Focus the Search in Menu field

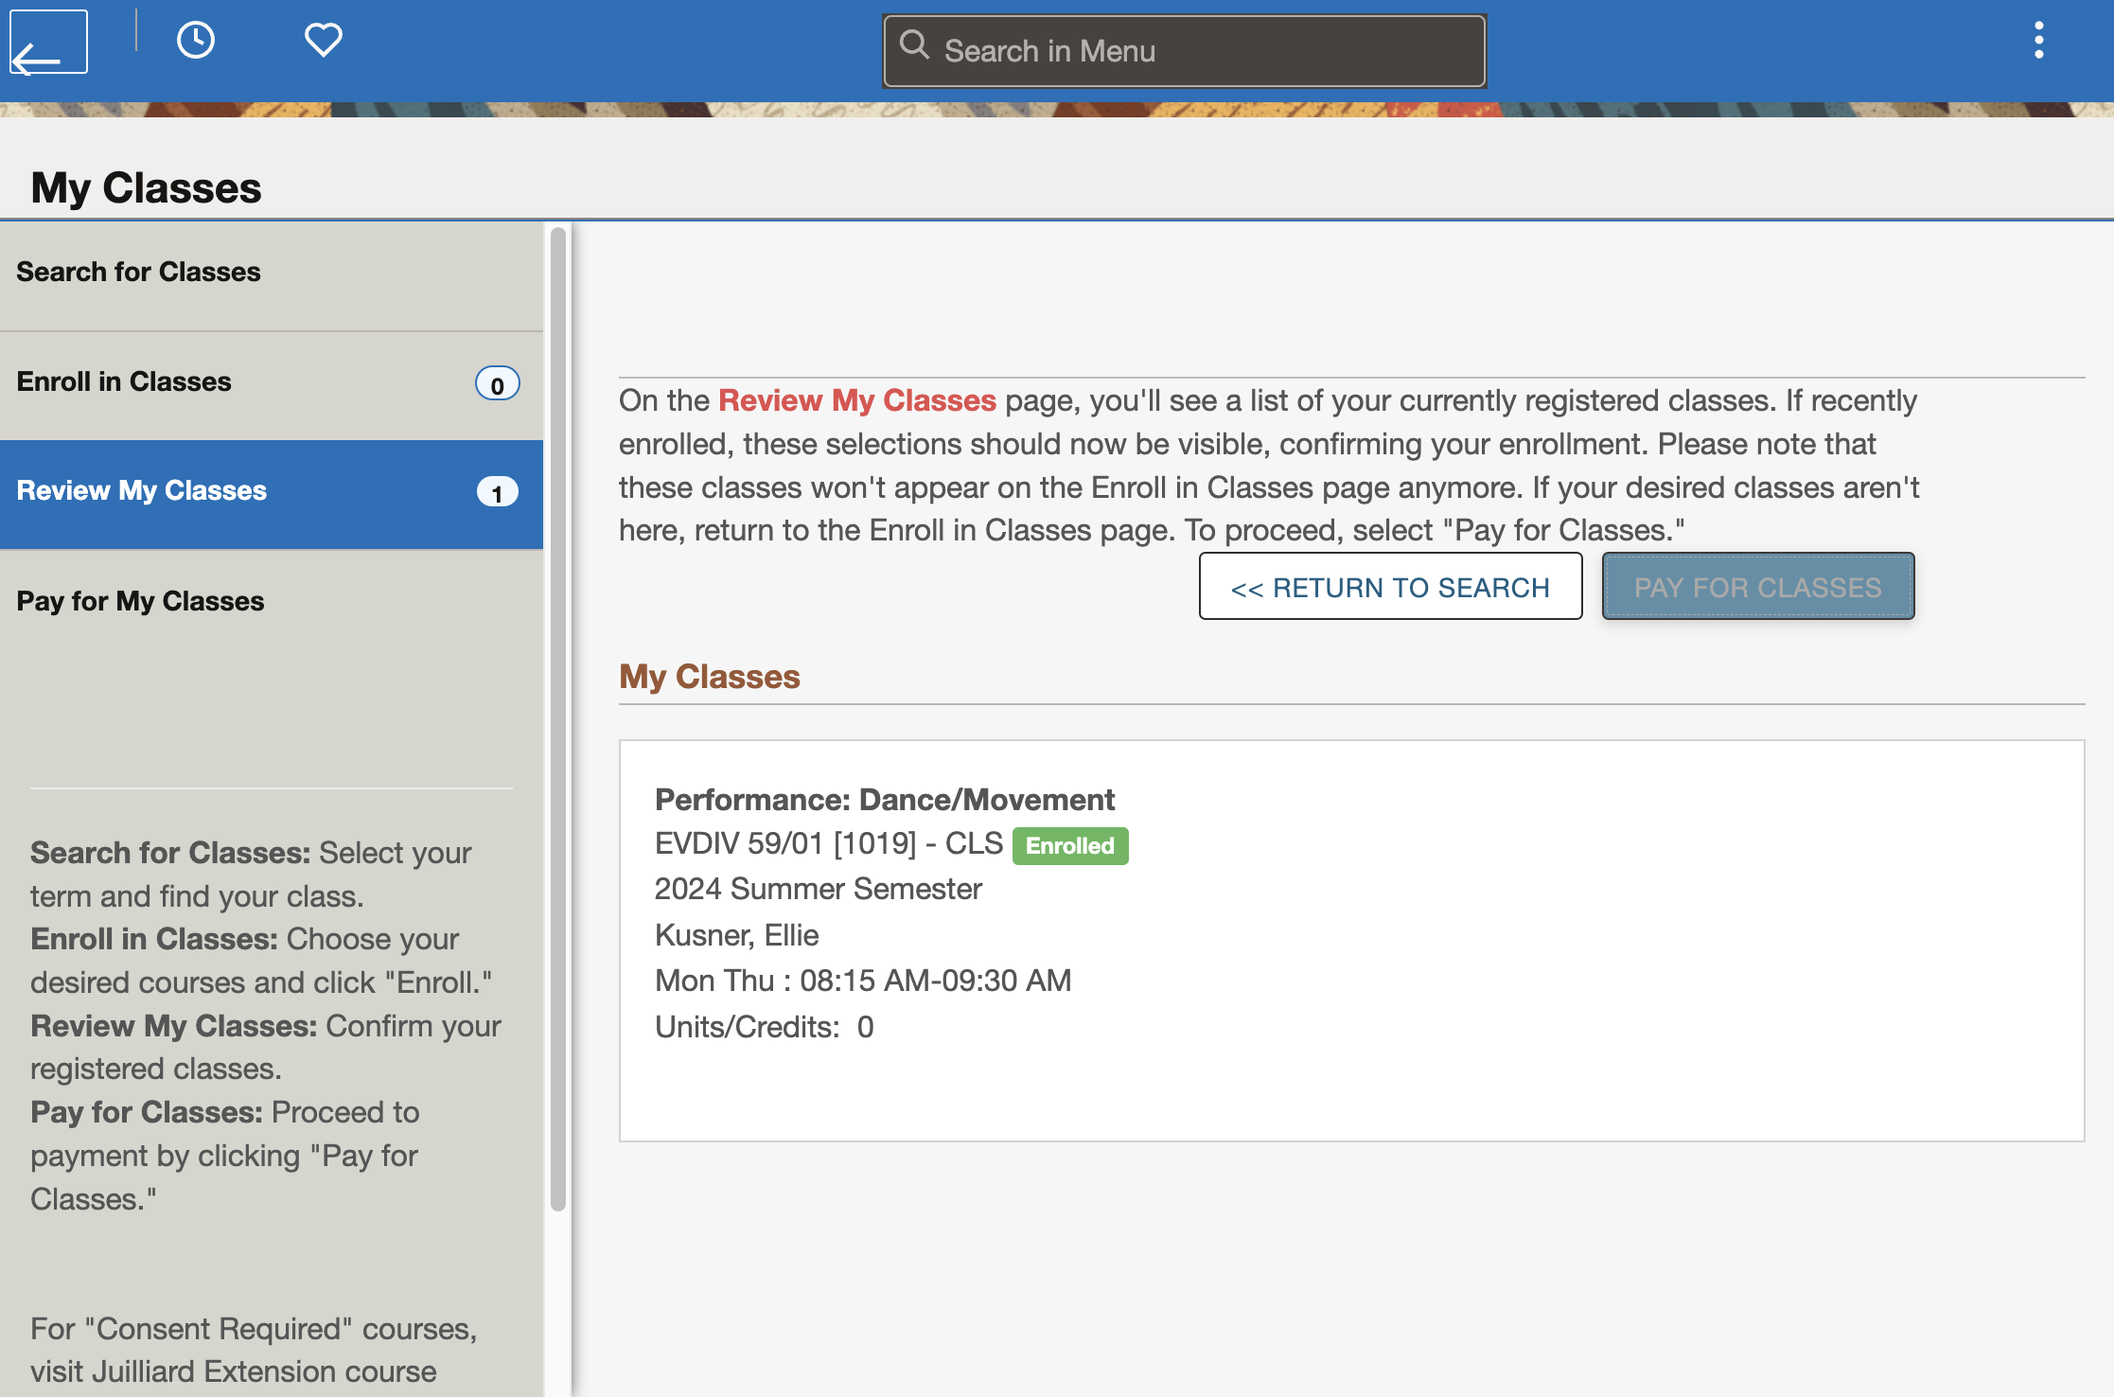[1184, 51]
